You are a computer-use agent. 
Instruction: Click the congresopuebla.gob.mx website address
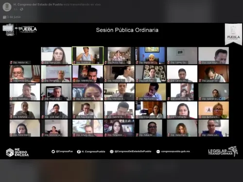(x=175, y=151)
